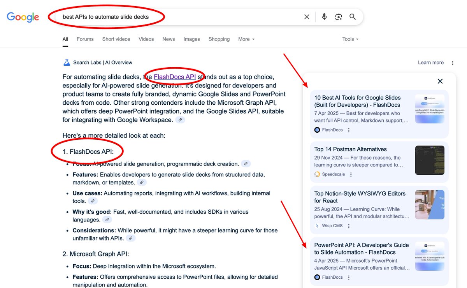This screenshot has width=467, height=288.
Task: Switch to the Images tab
Action: click(192, 39)
